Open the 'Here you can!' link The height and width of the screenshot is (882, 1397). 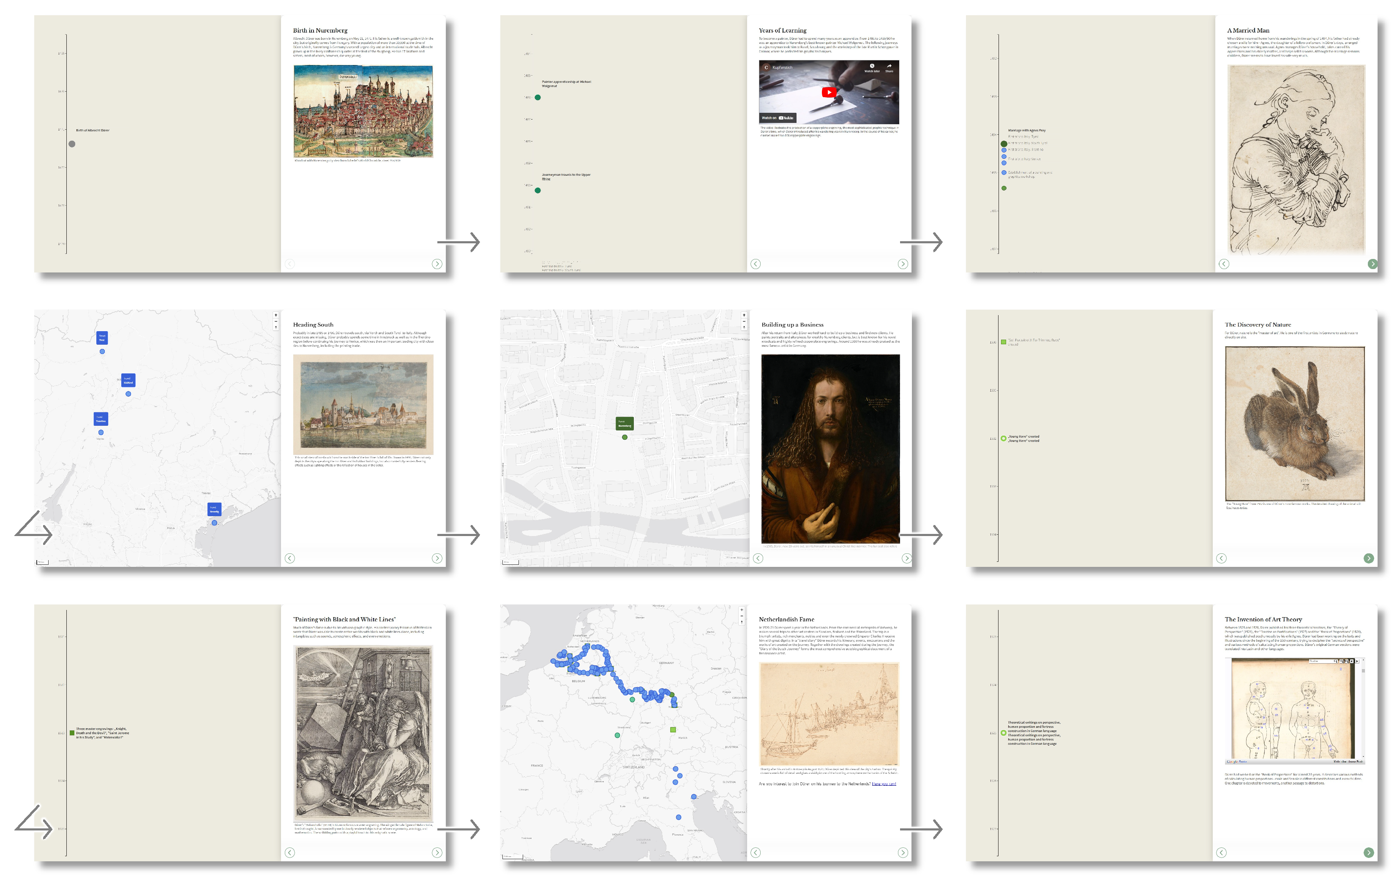click(884, 784)
